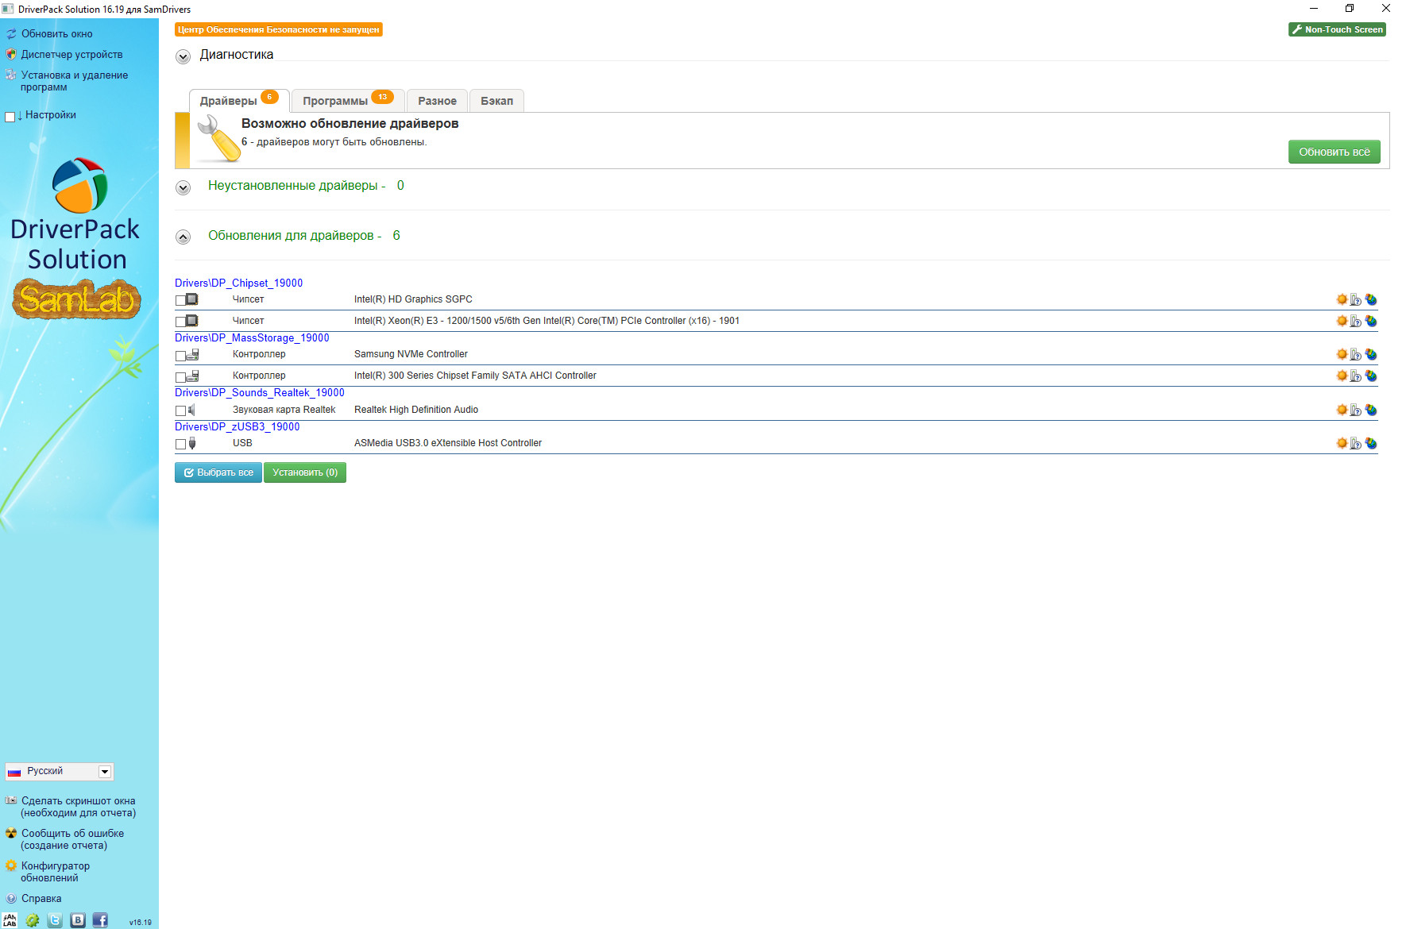The width and height of the screenshot is (1406, 929).
Task: Click the sun icon on Intel HD Graphics row
Action: pyautogui.click(x=1342, y=299)
